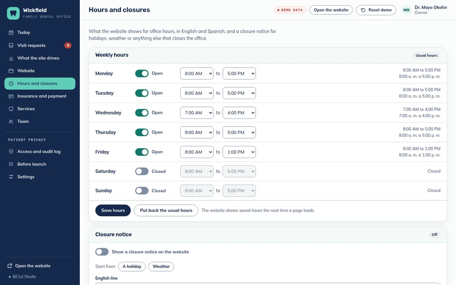
Task: Click Put back the usual hours
Action: tap(166, 211)
